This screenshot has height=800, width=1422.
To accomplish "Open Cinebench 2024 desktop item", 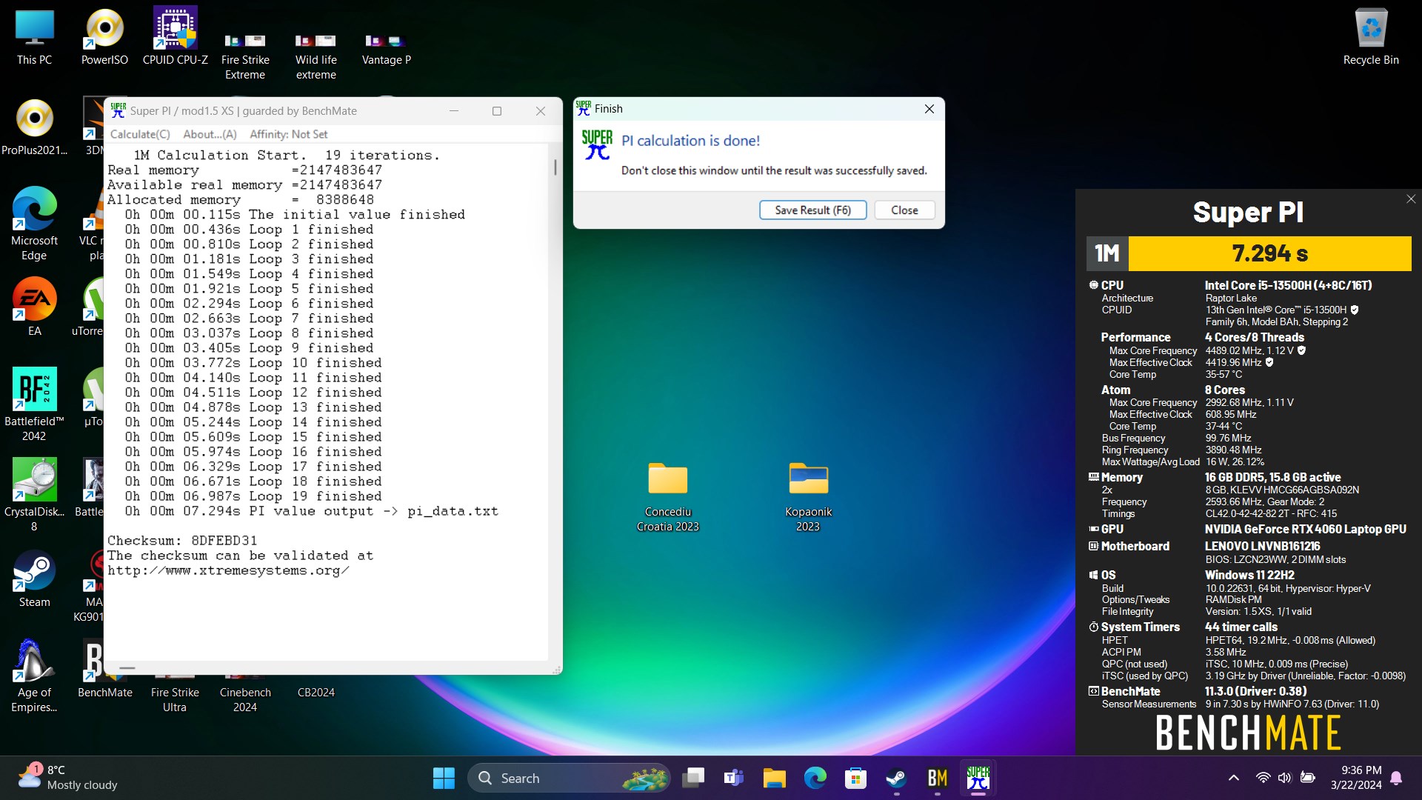I will pos(245,693).
